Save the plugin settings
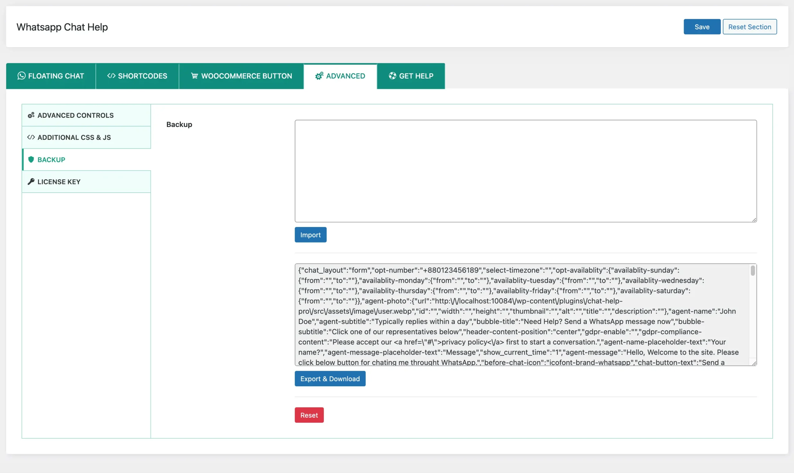The width and height of the screenshot is (794, 473). pyautogui.click(x=702, y=26)
